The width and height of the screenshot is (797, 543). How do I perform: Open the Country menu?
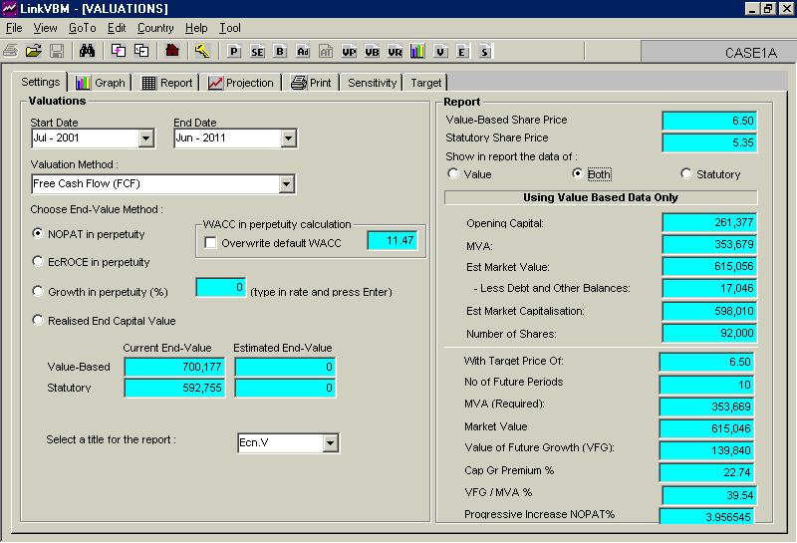[x=155, y=28]
